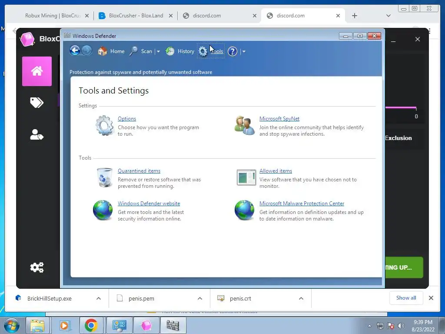Expand the help dropdown arrow in Defender
Screen dimensions: 445x334
click(244, 52)
